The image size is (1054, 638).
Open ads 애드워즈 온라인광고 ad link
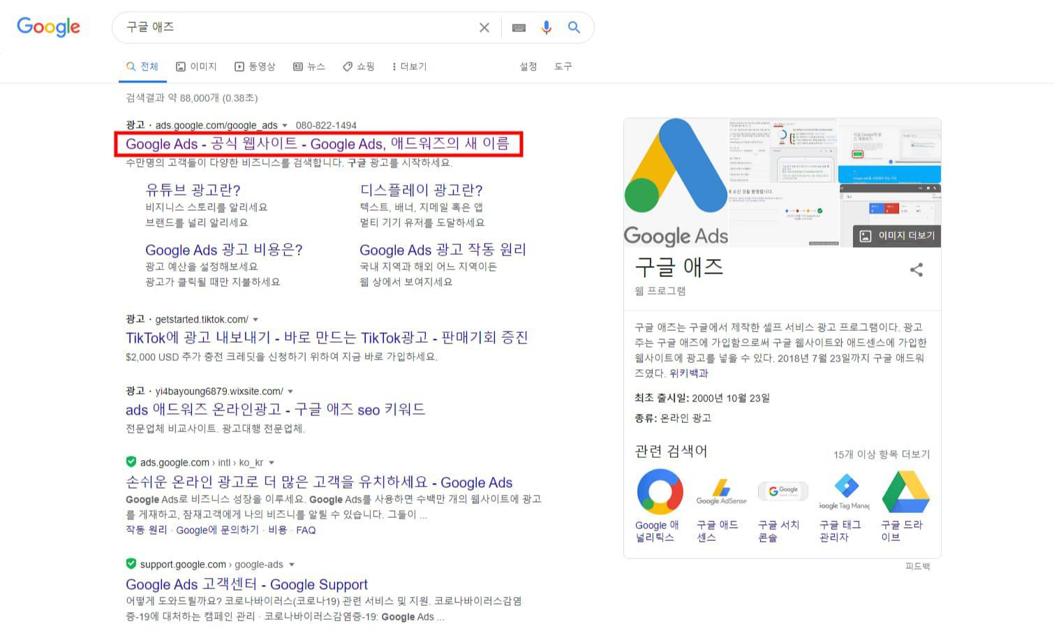point(276,410)
